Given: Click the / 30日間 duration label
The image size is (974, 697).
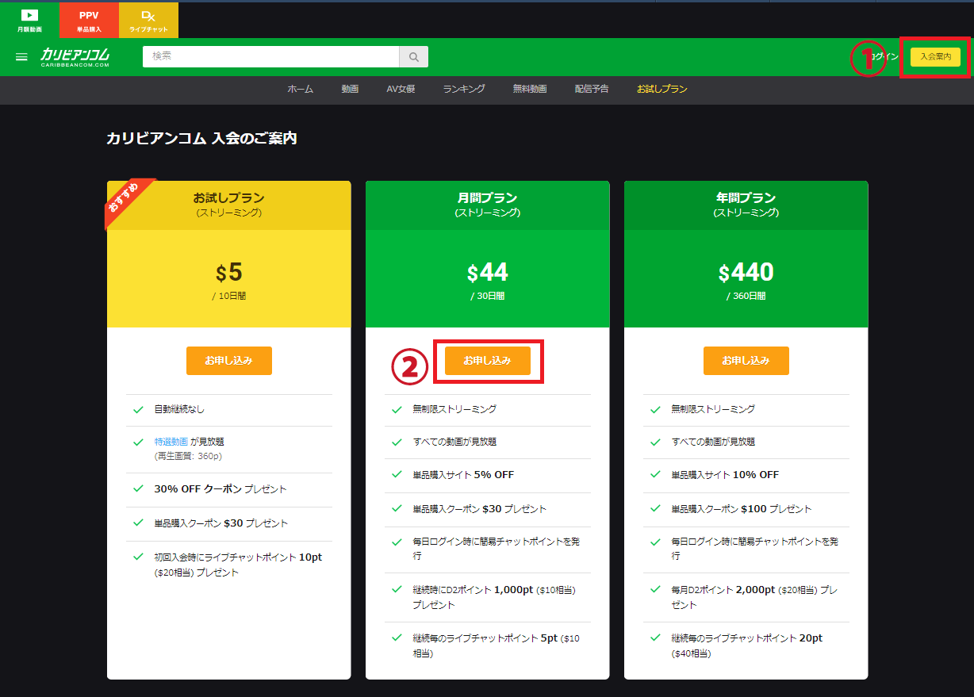Looking at the screenshot, I should pos(488,296).
